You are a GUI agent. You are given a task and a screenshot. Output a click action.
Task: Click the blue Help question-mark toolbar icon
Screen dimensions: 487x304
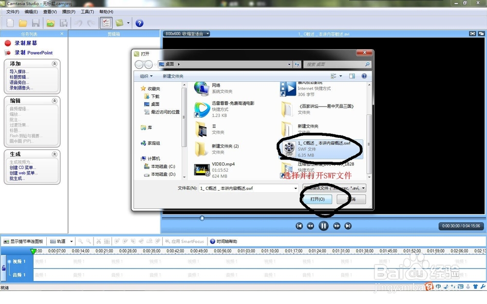139,23
